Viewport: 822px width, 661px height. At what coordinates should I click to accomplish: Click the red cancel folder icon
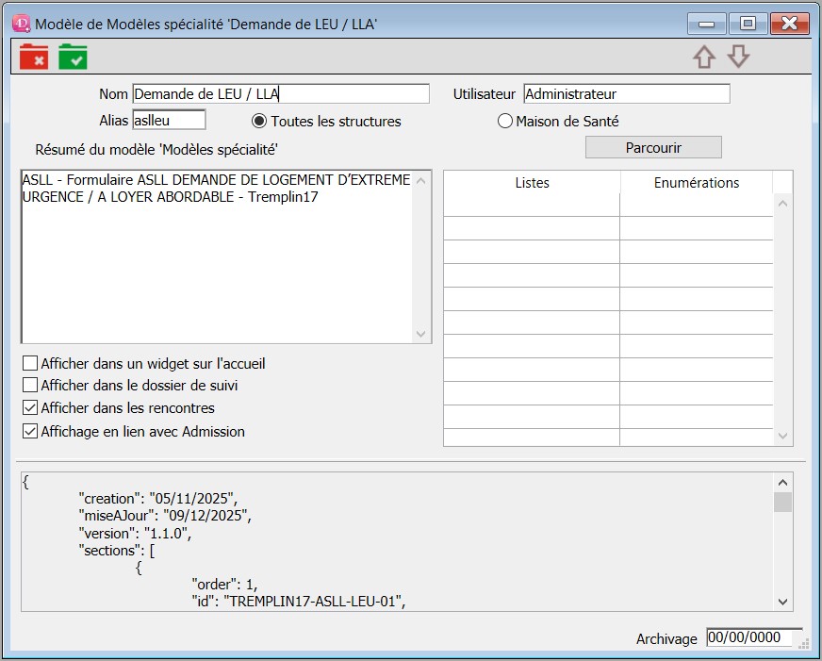pyautogui.click(x=34, y=57)
